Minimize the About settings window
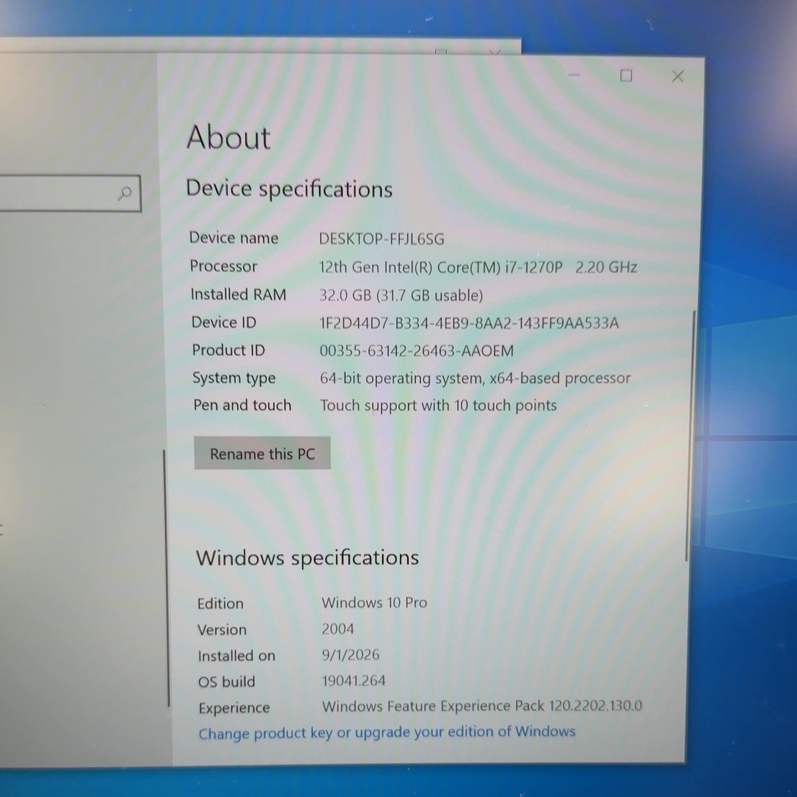Viewport: 797px width, 797px height. [575, 75]
